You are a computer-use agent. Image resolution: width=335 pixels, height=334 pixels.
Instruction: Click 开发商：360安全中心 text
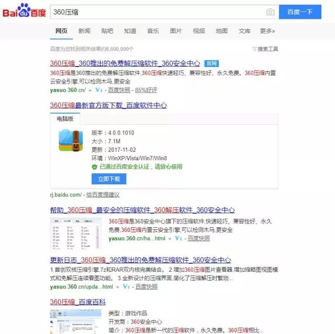[135, 322]
